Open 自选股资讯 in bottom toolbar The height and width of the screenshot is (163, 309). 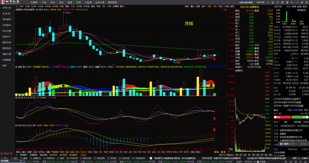point(139,158)
